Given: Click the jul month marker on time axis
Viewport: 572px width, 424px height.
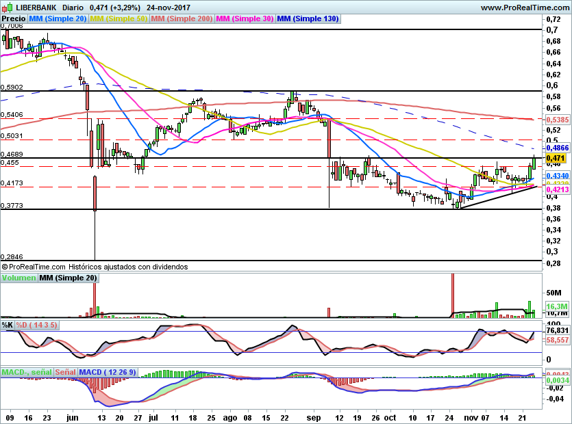Looking at the screenshot, I should click(153, 418).
